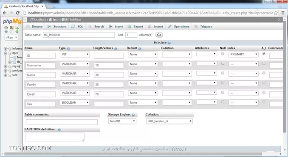This screenshot has height=157, width=288.
Task: Open the Triggers tab
Action: point(203,27)
